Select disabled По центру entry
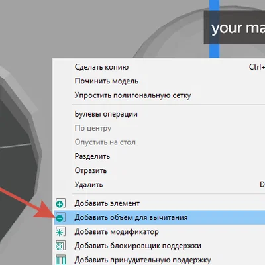 click(x=160, y=128)
